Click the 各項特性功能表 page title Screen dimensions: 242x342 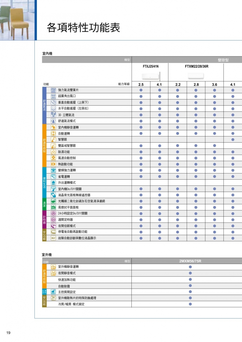pyautogui.click(x=84, y=28)
